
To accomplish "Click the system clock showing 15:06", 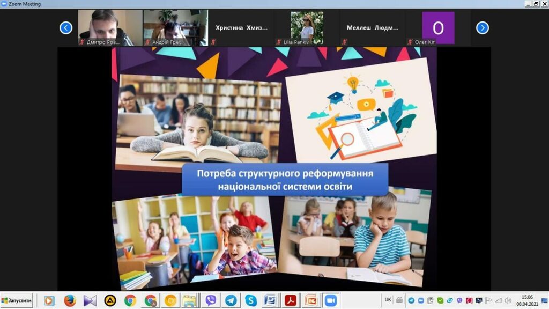I will pyautogui.click(x=527, y=300).
